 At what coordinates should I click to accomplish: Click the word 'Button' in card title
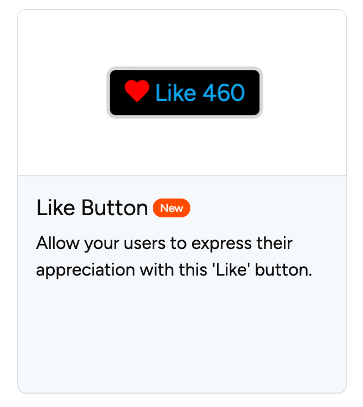point(115,207)
